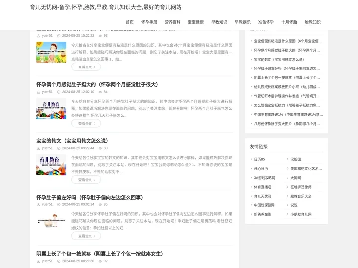Open sidebar link 怎么增强宝宝抵抗力
The width and height of the screenshot is (358, 268).
tap(287, 105)
